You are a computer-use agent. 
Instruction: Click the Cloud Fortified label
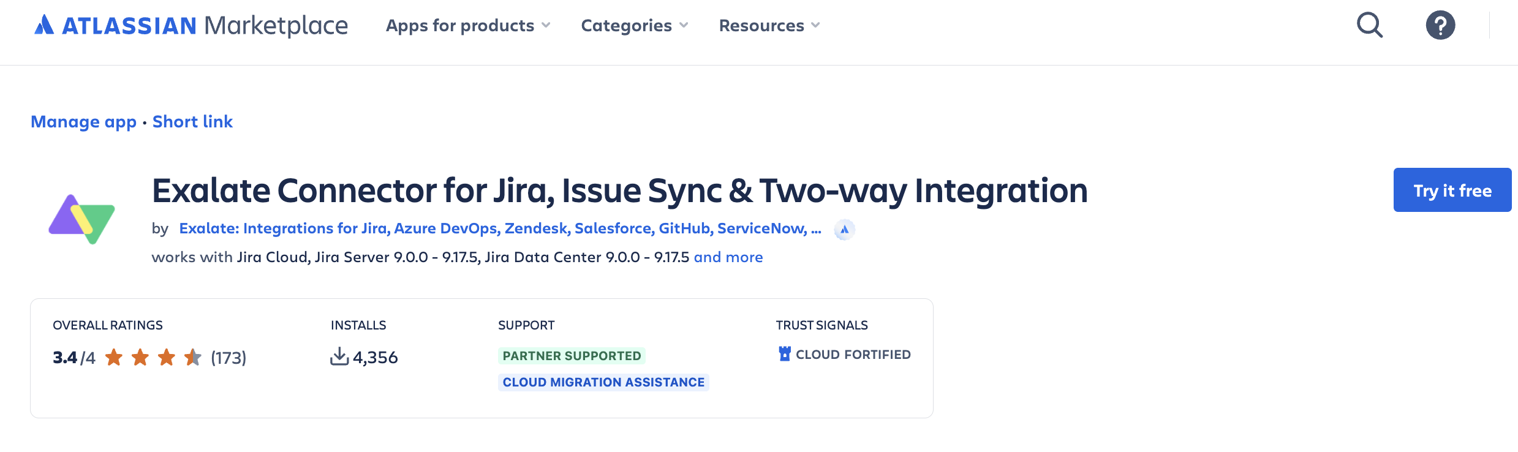pos(853,355)
